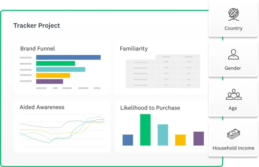Click the blue bar in Brand Funnel
Viewport: 259px width, 167px height.
(69, 57)
